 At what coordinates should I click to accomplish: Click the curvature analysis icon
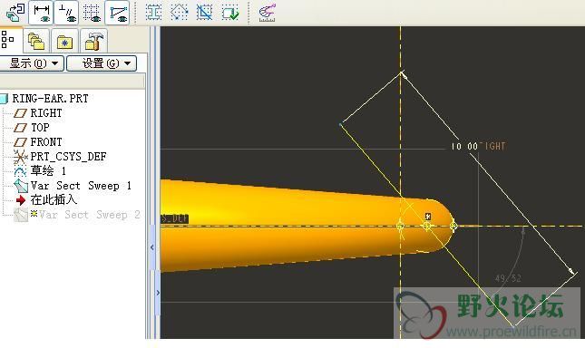tap(268, 13)
